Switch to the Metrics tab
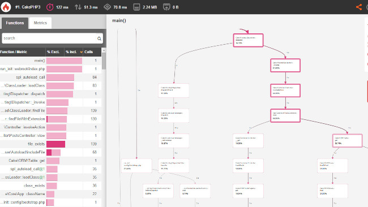 pos(40,23)
